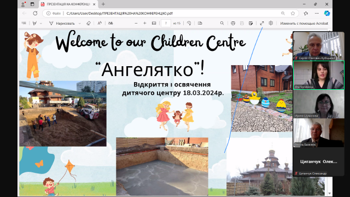Rotate the PDF page
The width and height of the screenshot is (350, 197).
[x=189, y=23]
